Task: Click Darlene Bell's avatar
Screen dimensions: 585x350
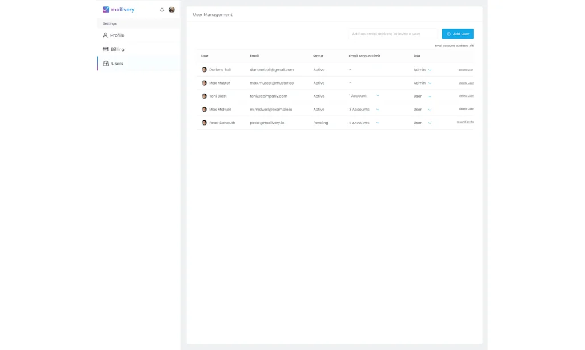Action: pyautogui.click(x=204, y=70)
